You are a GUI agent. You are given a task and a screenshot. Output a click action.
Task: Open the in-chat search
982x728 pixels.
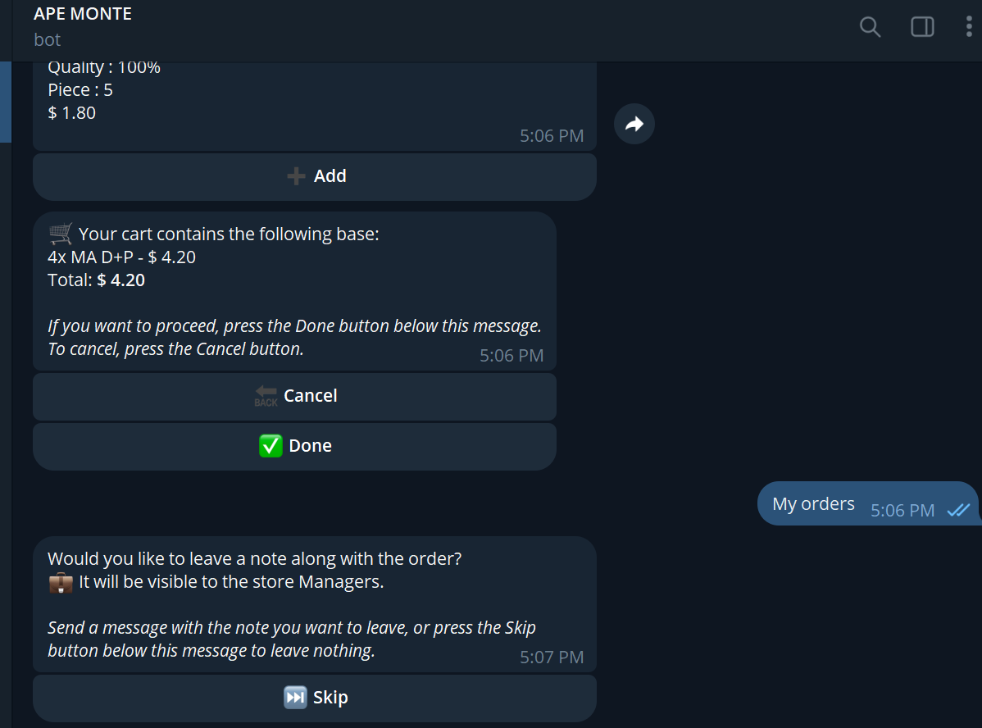(x=870, y=27)
